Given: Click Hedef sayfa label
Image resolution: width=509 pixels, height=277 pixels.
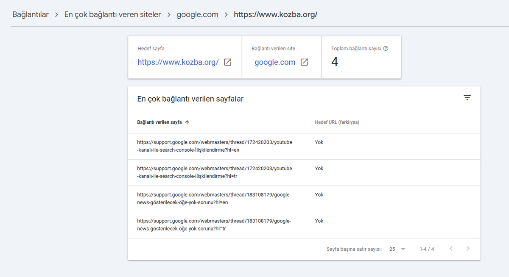Looking at the screenshot, I should pyautogui.click(x=151, y=49).
